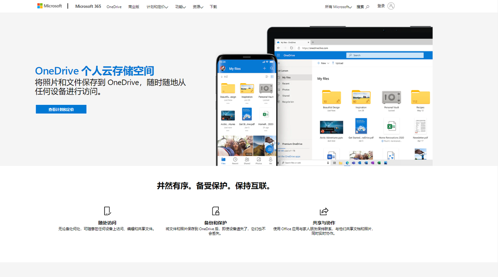Click the A-Z sort control in phone mockup

[225, 77]
